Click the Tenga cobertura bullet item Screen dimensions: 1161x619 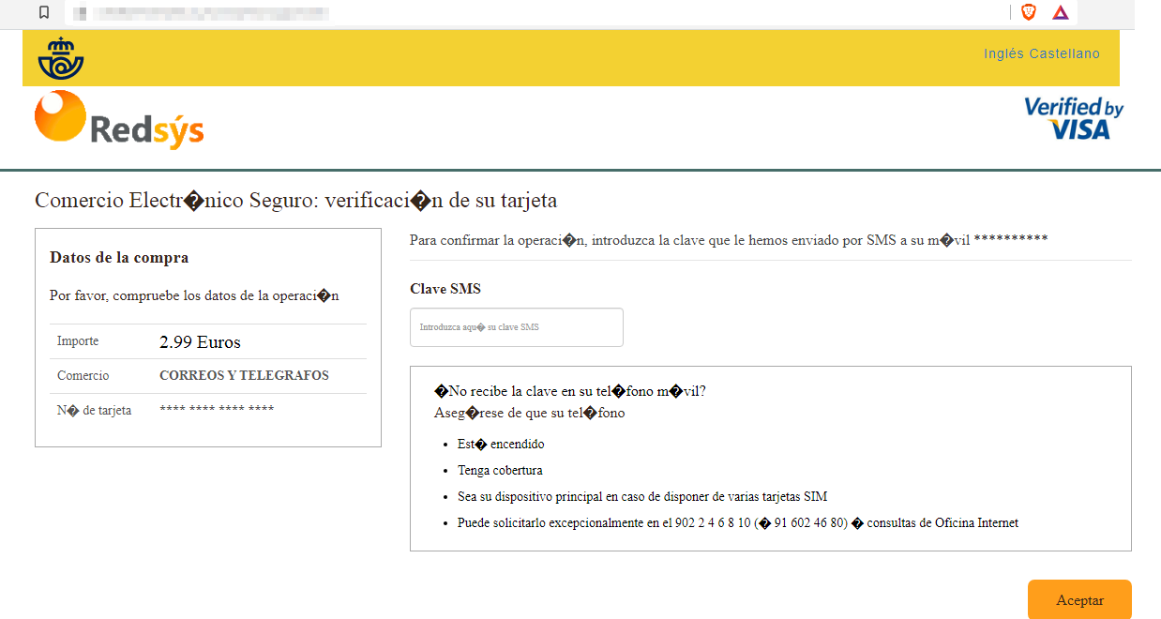(x=500, y=470)
